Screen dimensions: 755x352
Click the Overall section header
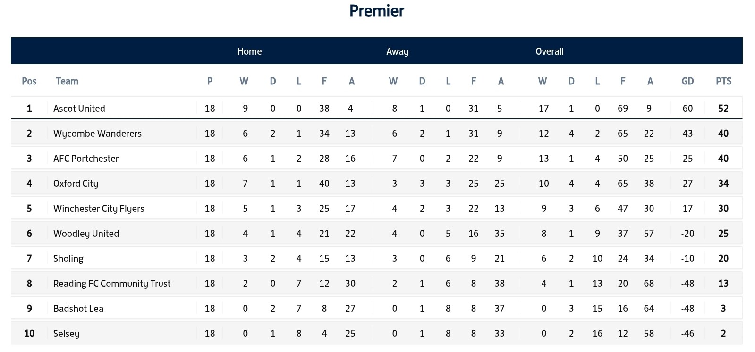coord(550,51)
